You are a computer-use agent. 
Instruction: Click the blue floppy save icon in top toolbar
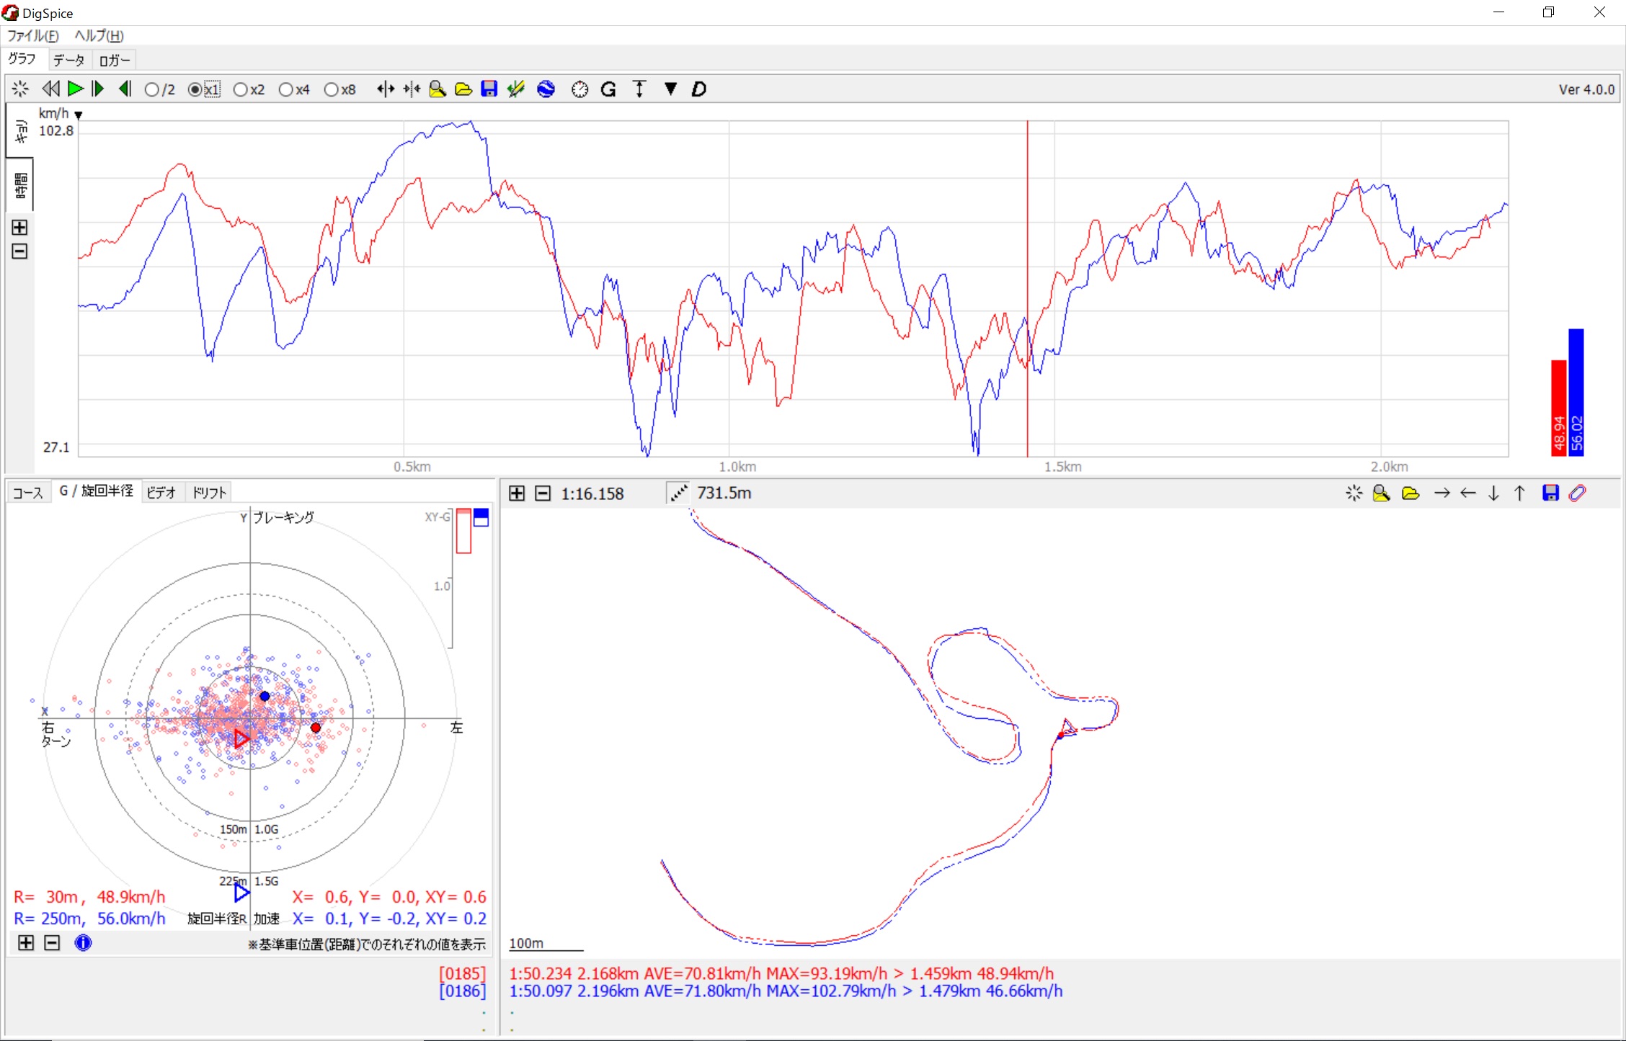coord(489,89)
